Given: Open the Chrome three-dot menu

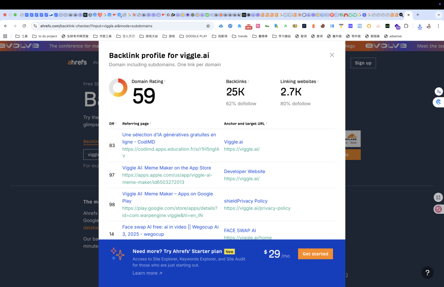Looking at the screenshot, I should tap(438, 26).
